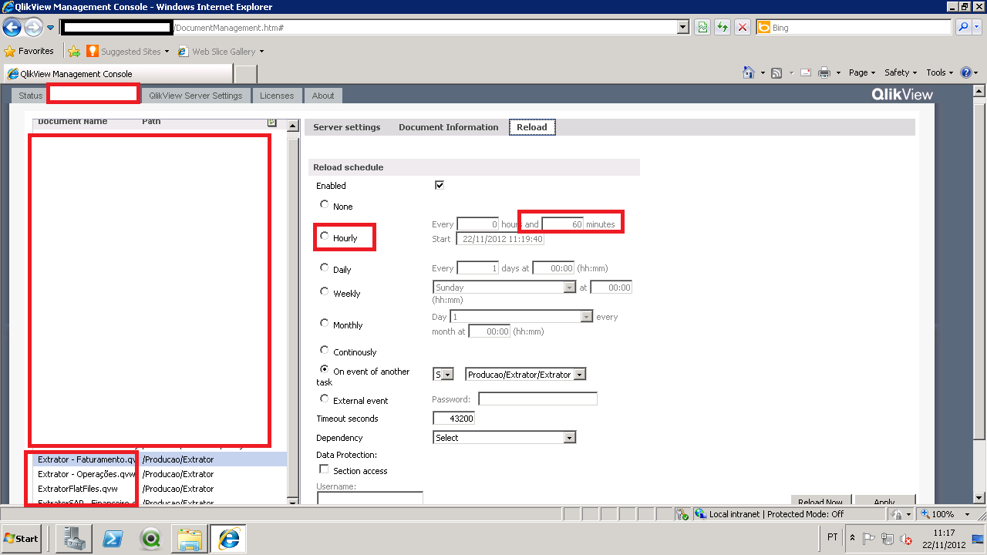
Task: Open the monthly Day 1 dropdown
Action: point(520,317)
